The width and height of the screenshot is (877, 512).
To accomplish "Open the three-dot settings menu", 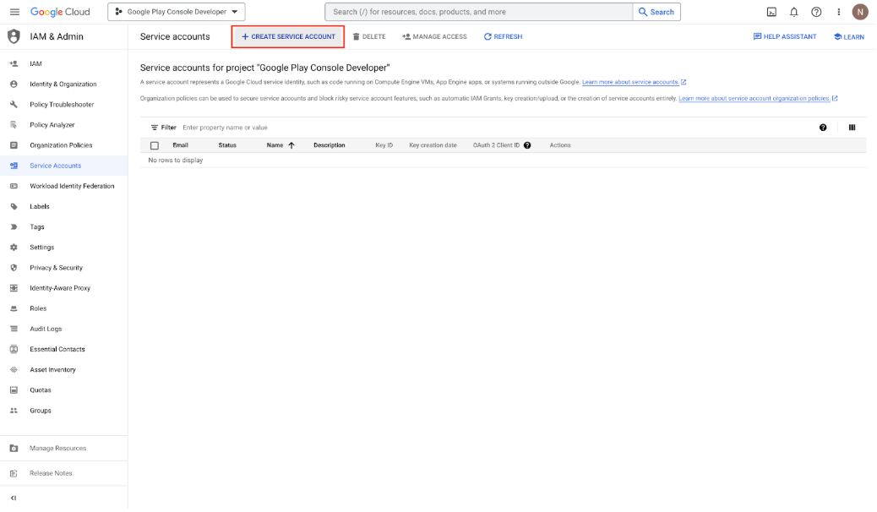I will click(838, 12).
